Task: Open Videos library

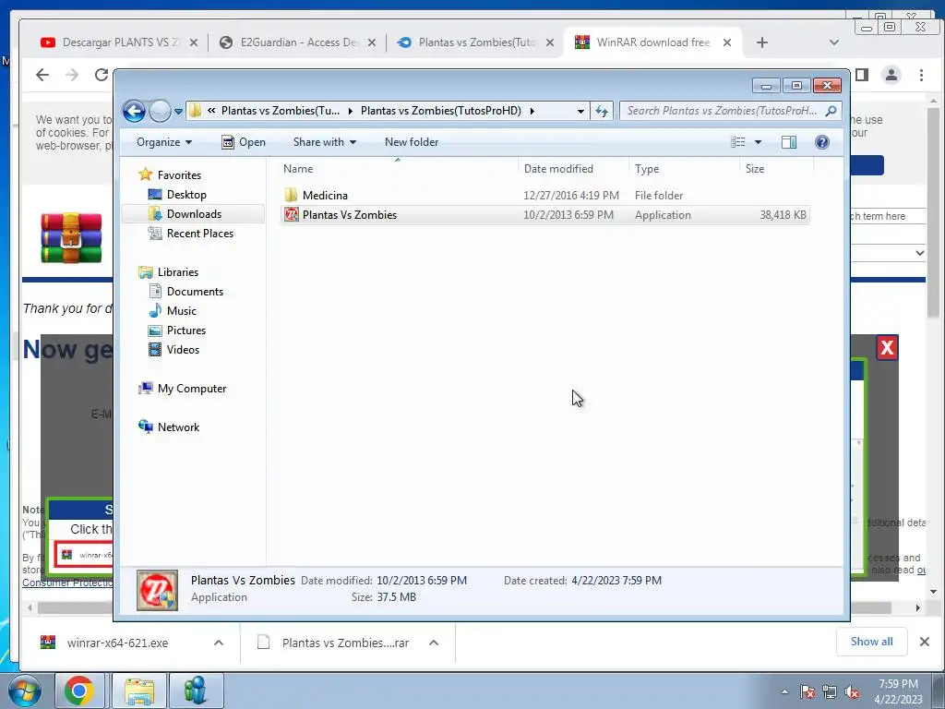Action: [183, 350]
